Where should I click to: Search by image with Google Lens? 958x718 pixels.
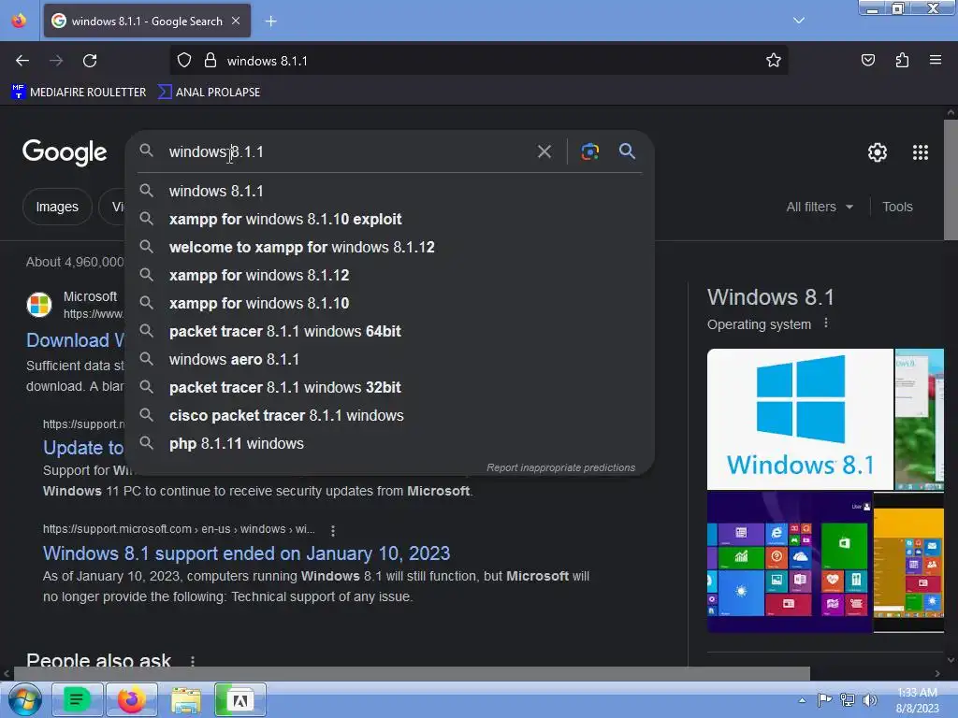pyautogui.click(x=590, y=151)
